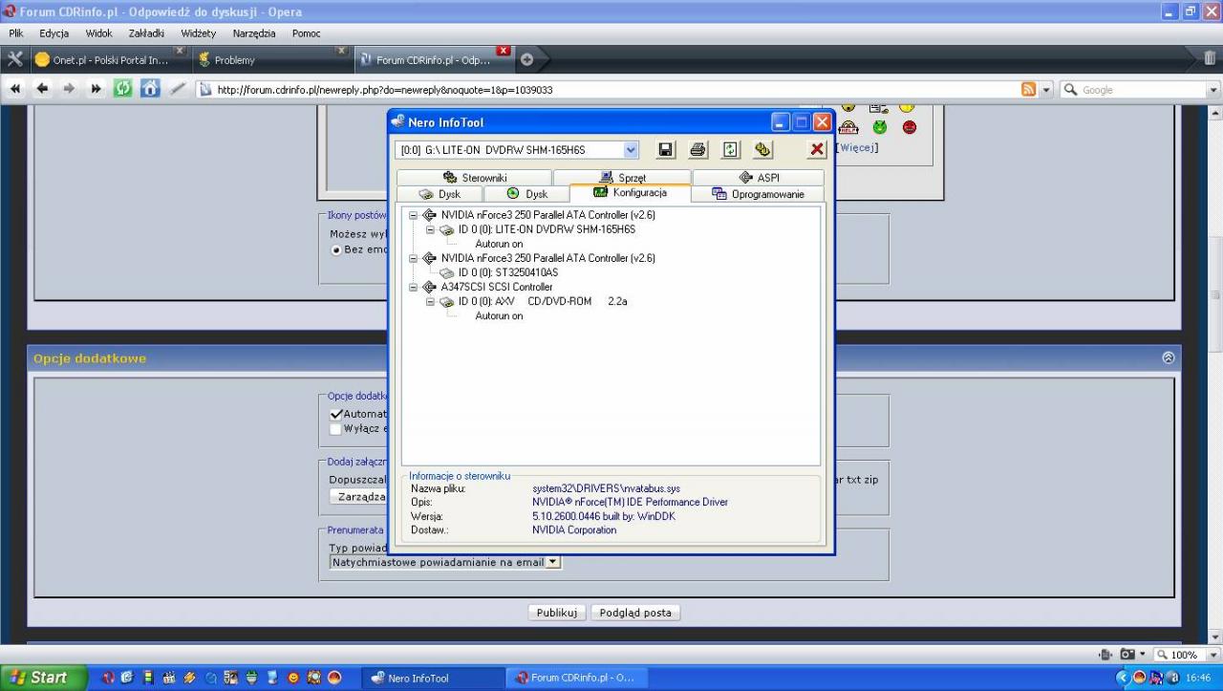Collapse the A347SCSI SCSI Controller node
Image resolution: width=1223 pixels, height=691 pixels.
point(414,287)
